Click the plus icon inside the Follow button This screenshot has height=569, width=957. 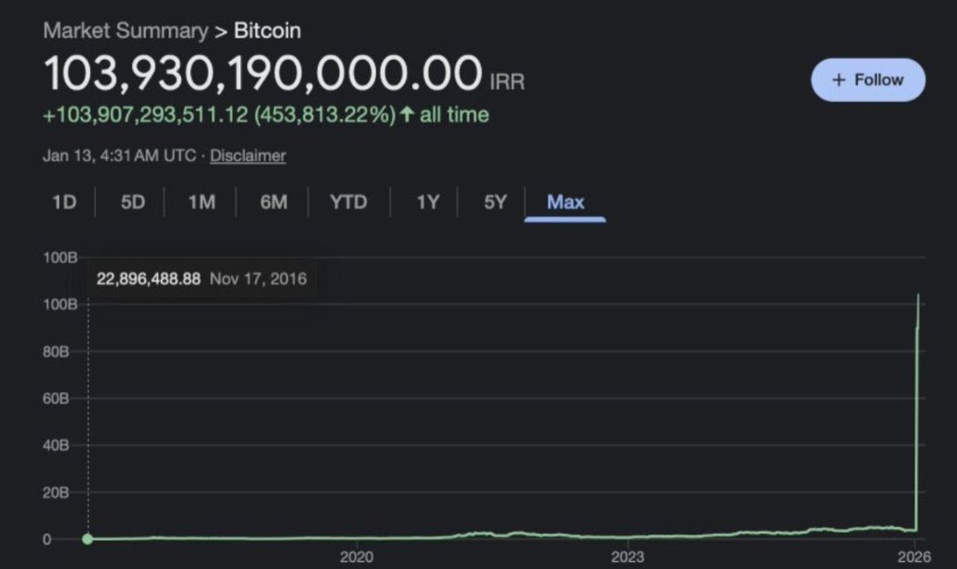(x=837, y=80)
